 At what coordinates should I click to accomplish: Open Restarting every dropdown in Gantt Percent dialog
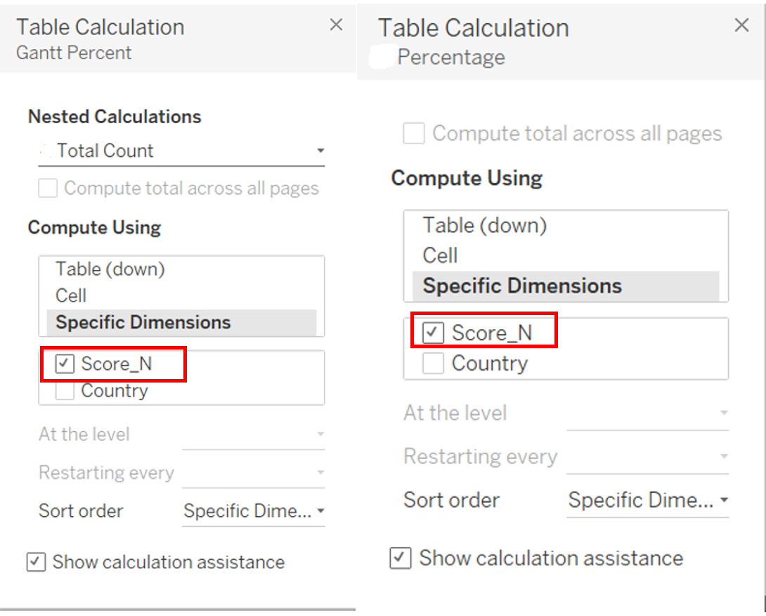253,473
